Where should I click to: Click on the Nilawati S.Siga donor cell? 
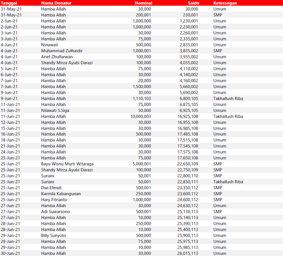[x=55, y=111]
